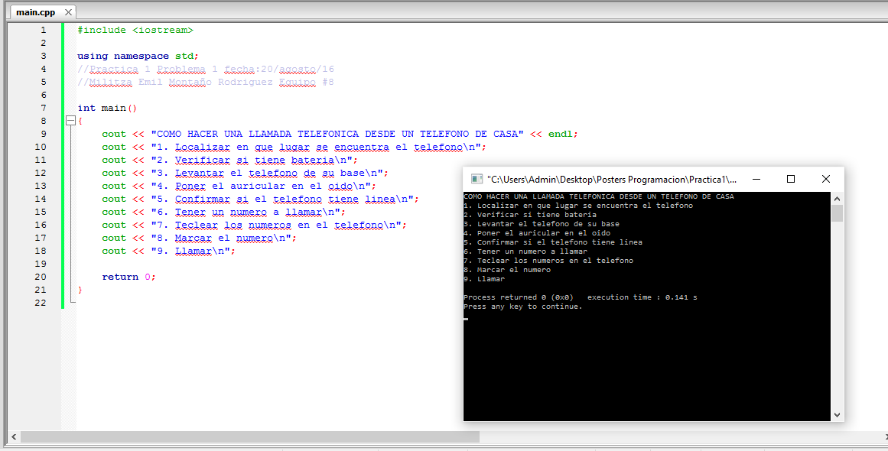Click the console window's title bar text
The height and width of the screenshot is (451, 888).
point(604,179)
